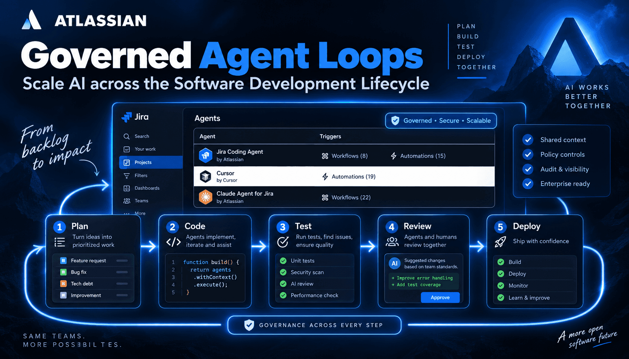Screen dimensions: 629x359
Task: Click the Filters funnel icon
Action: [127, 175]
